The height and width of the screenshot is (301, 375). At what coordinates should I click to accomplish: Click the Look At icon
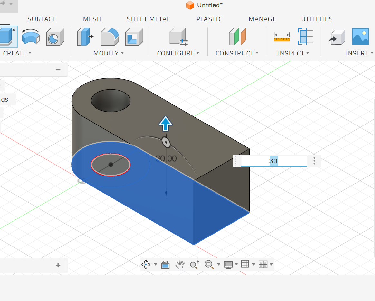click(165, 265)
